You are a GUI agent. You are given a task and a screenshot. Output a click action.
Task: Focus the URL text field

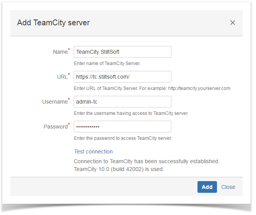coord(122,77)
